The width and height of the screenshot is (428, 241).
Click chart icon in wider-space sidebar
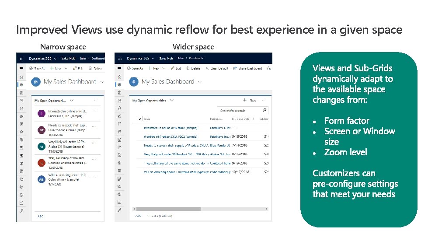119,202
